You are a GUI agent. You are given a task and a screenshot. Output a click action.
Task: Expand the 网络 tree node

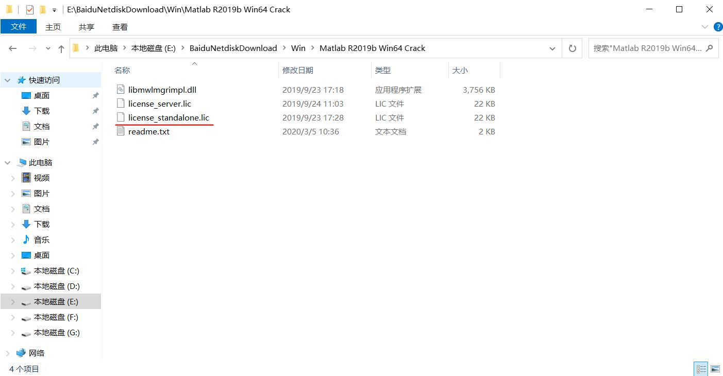point(8,353)
